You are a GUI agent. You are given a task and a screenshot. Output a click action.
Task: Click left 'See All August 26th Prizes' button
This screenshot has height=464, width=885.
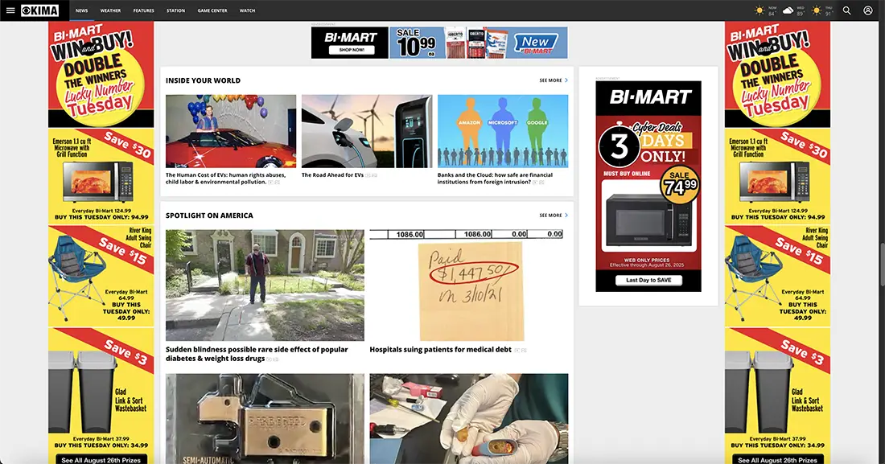pos(101,459)
